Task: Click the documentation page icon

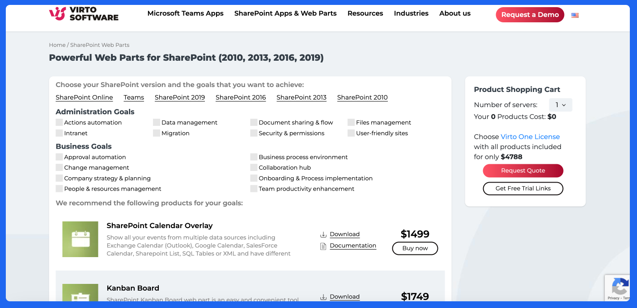Action: (323, 246)
